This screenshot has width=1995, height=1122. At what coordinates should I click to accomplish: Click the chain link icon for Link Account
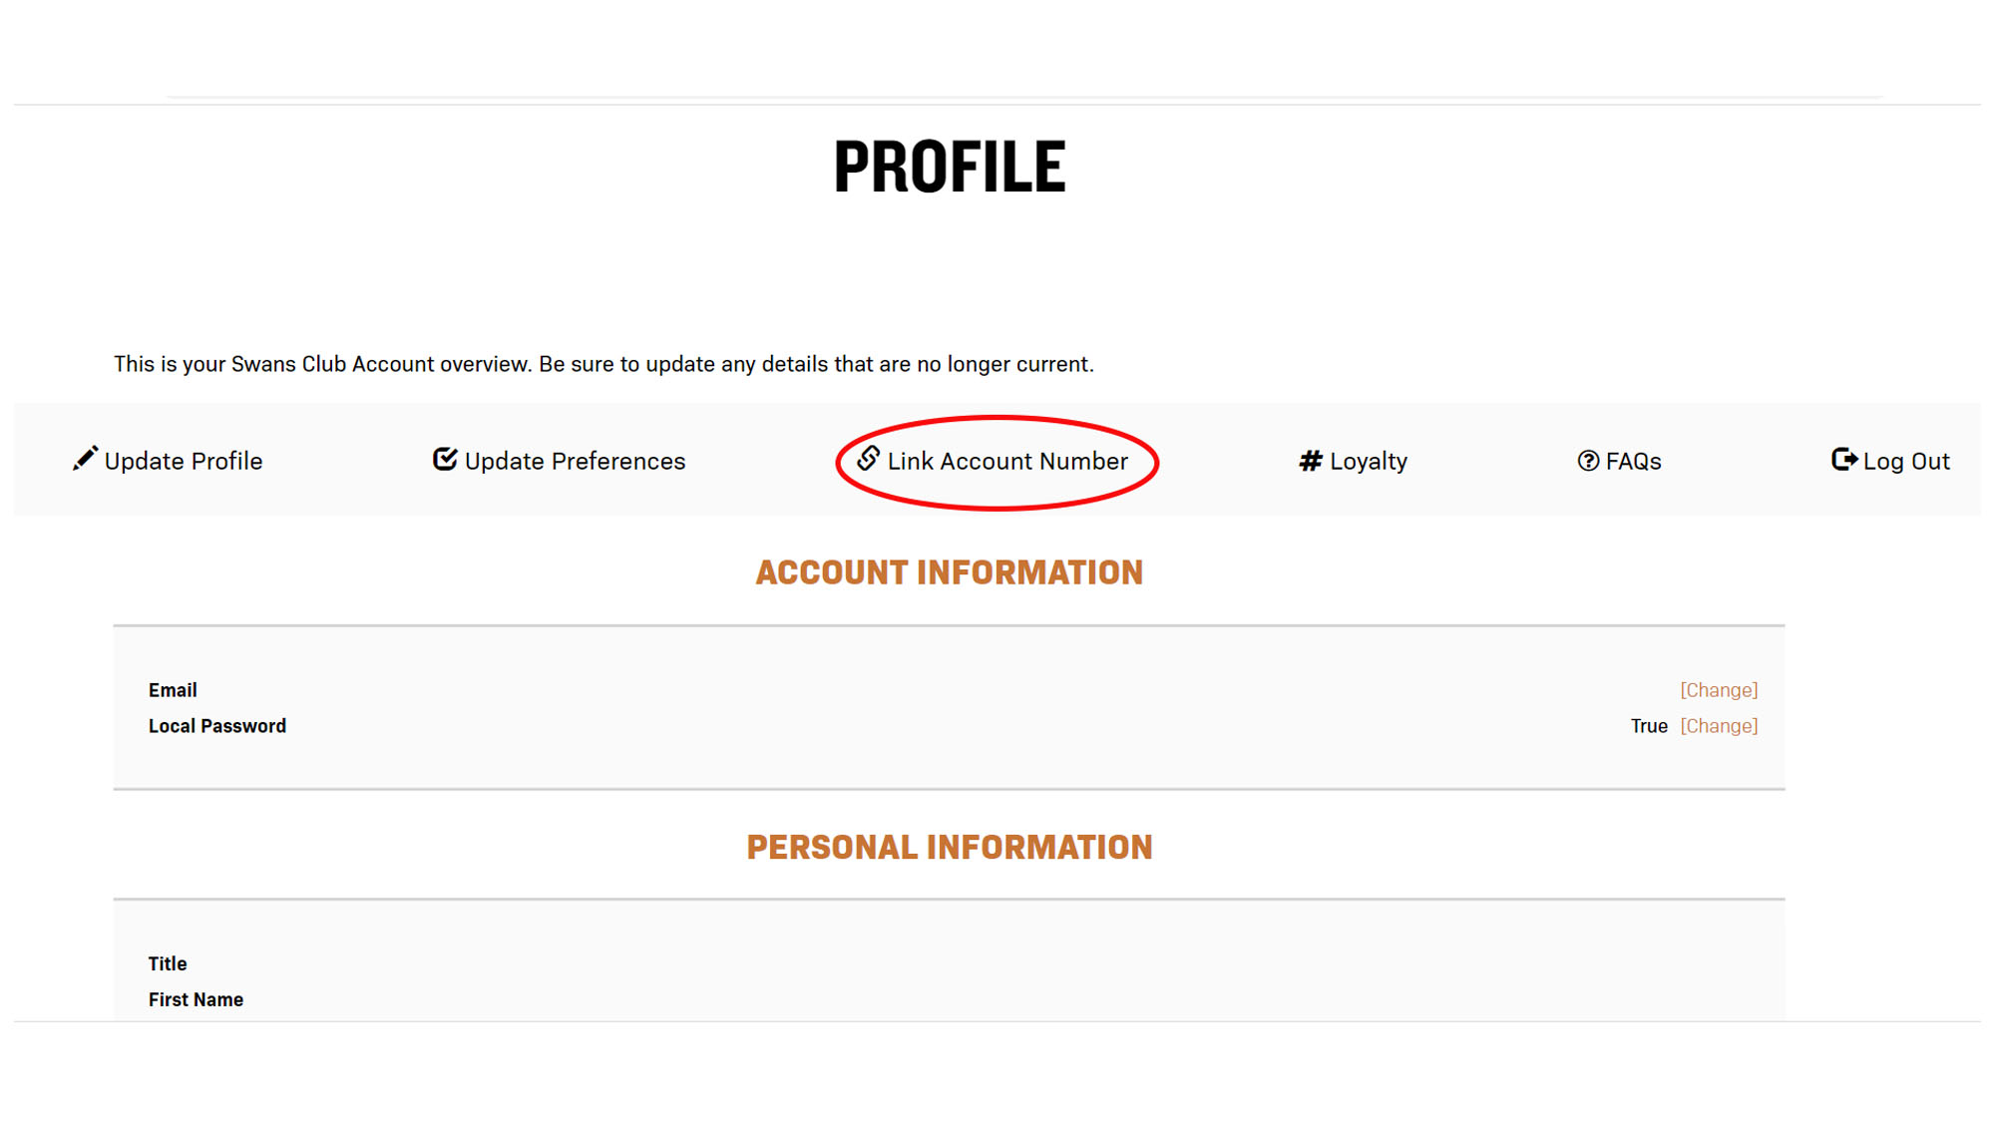tap(869, 458)
